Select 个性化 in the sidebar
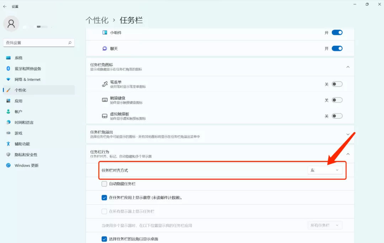384x243 pixels. (x=39, y=90)
